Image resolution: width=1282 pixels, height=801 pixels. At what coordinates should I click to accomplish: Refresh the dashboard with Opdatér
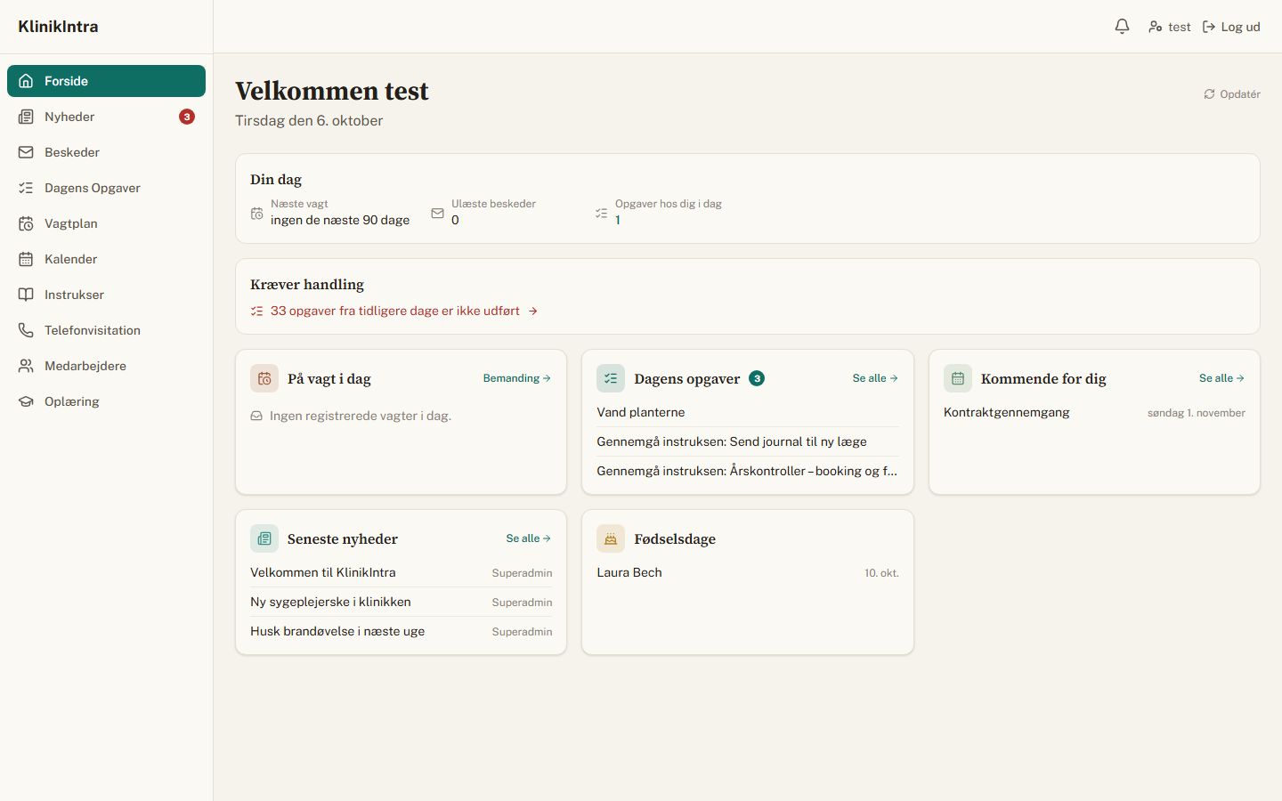[1232, 93]
